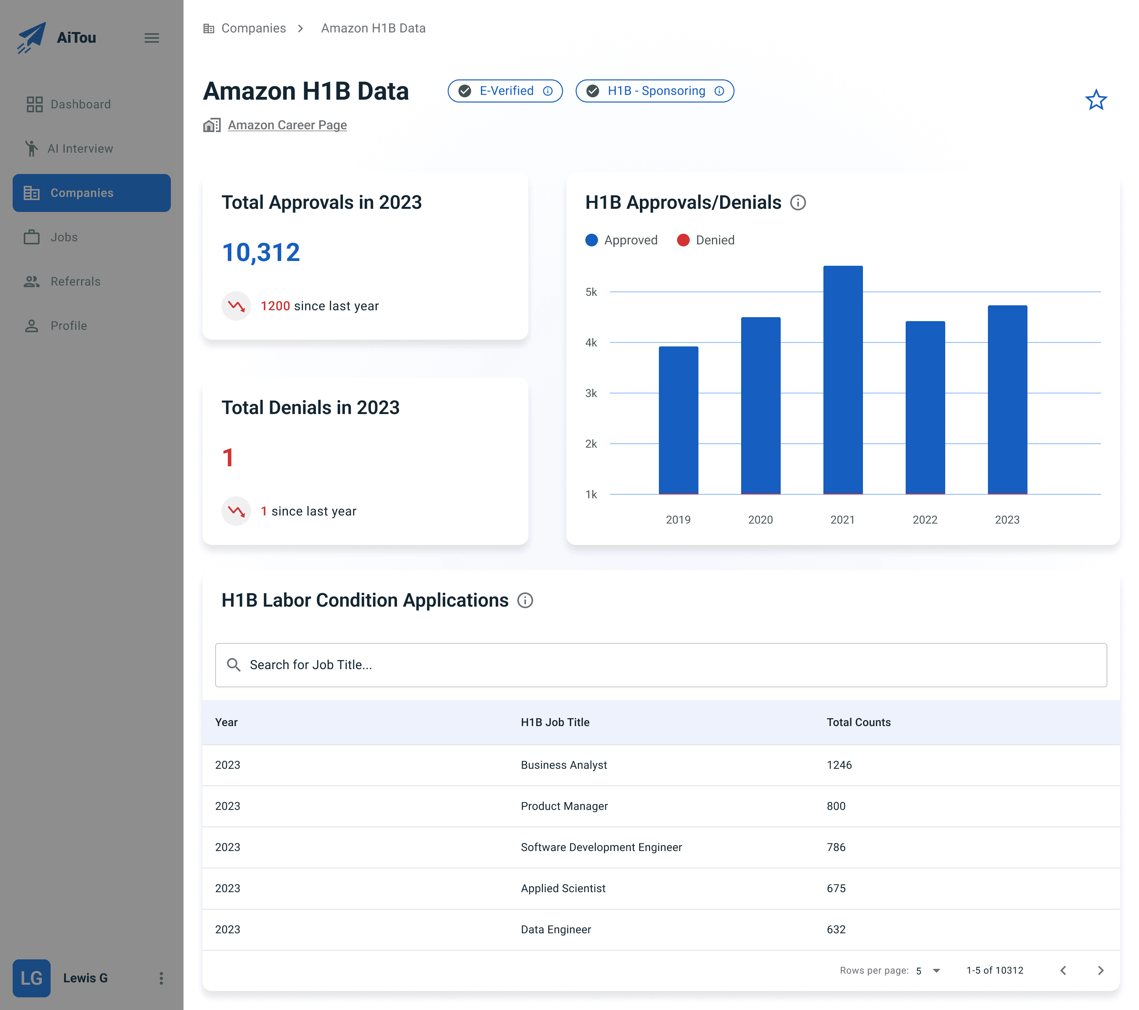
Task: Go to previous table page
Action: (1063, 970)
